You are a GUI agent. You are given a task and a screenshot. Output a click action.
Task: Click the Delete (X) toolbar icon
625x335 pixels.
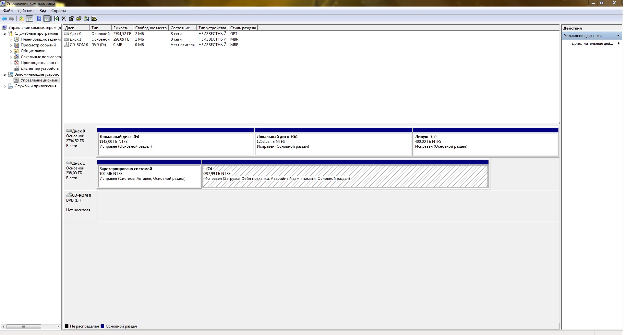pos(64,19)
